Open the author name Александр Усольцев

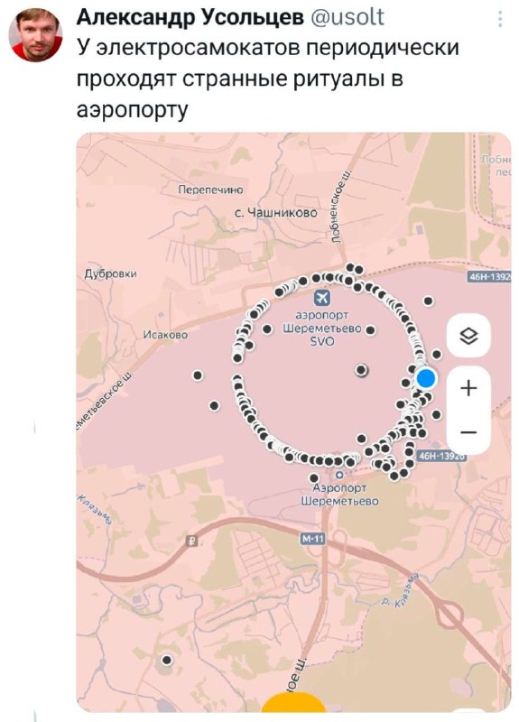pos(190,17)
